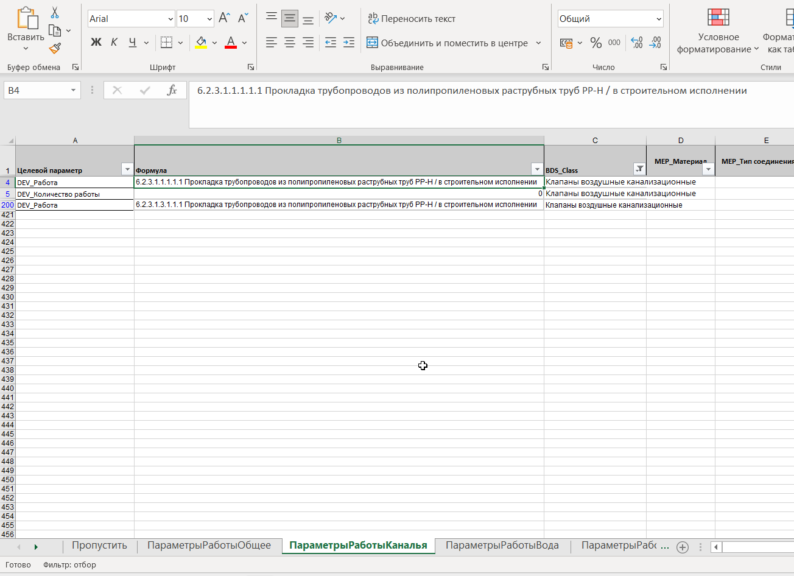Select ПараметрыРаботыКаналья sheet tab
The image size is (794, 576).
358,546
